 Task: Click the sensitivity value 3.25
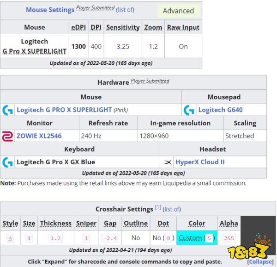[x=123, y=46]
